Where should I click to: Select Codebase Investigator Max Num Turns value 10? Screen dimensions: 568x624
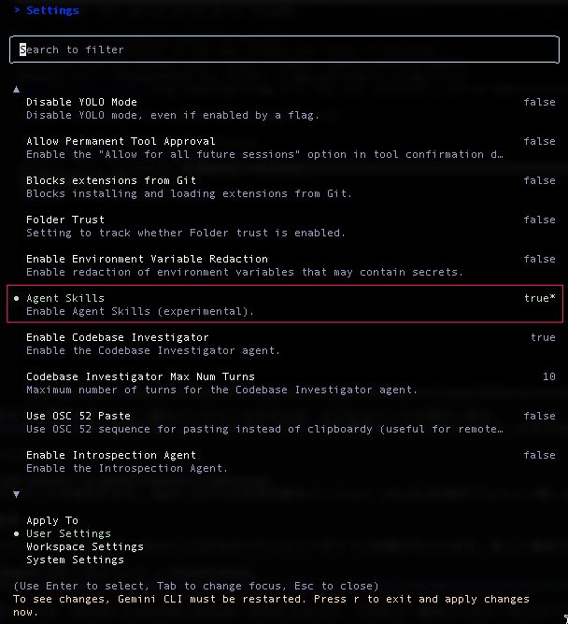(548, 376)
